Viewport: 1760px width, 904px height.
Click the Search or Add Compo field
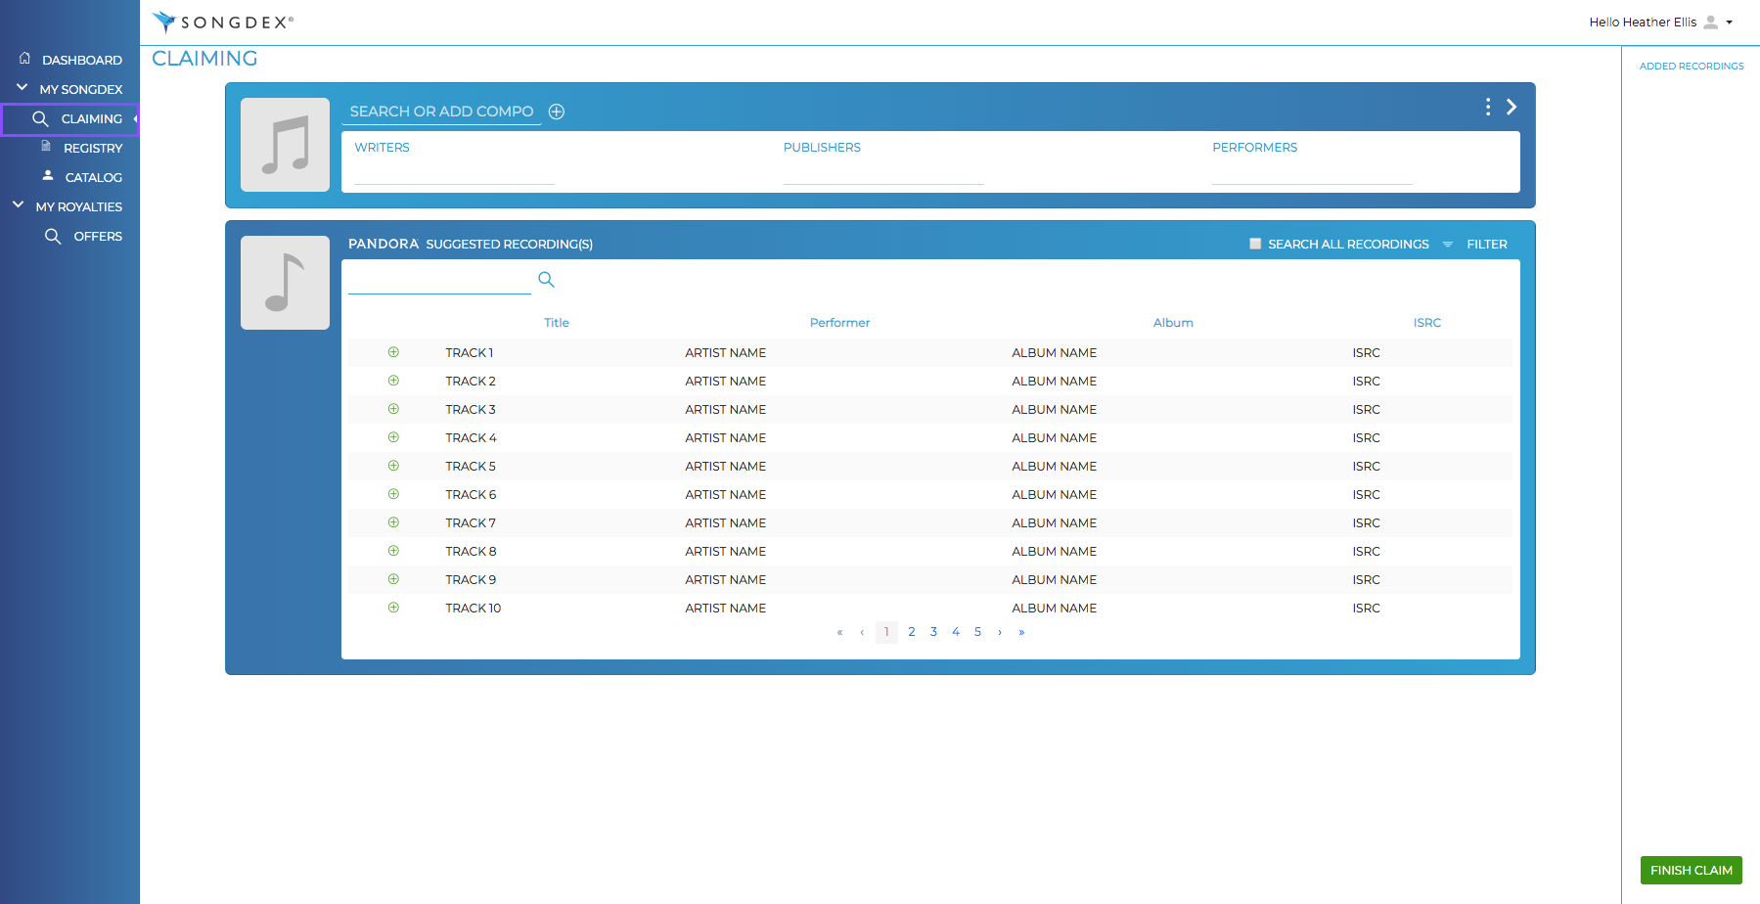(x=442, y=112)
